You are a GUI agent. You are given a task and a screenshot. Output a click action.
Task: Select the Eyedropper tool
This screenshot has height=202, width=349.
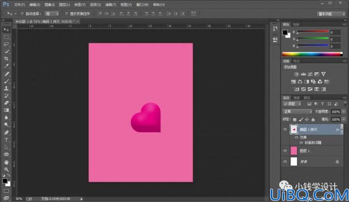[x=6, y=66]
